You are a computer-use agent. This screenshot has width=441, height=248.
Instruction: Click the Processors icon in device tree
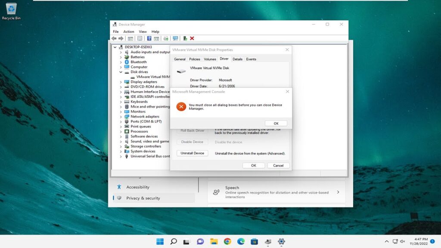point(127,131)
